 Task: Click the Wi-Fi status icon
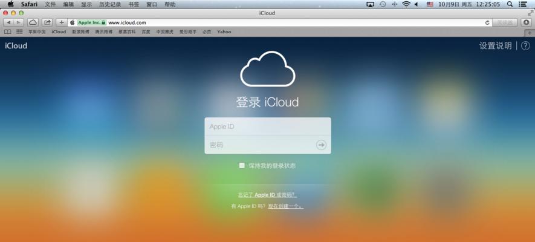pos(406,4)
